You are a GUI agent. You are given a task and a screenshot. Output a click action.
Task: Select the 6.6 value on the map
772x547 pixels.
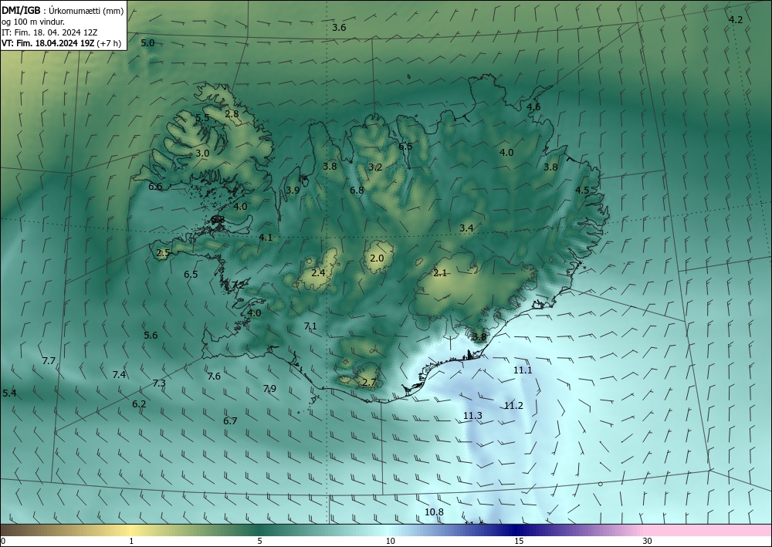[x=155, y=187]
